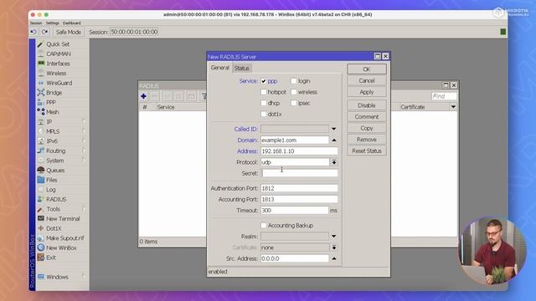Open the WireGuard section

[x=59, y=83]
